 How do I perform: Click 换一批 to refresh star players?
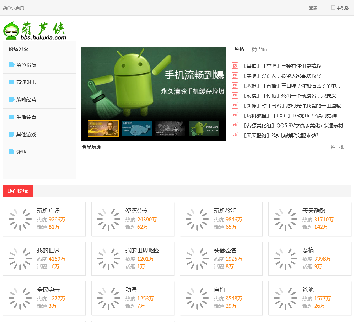coord(337,147)
